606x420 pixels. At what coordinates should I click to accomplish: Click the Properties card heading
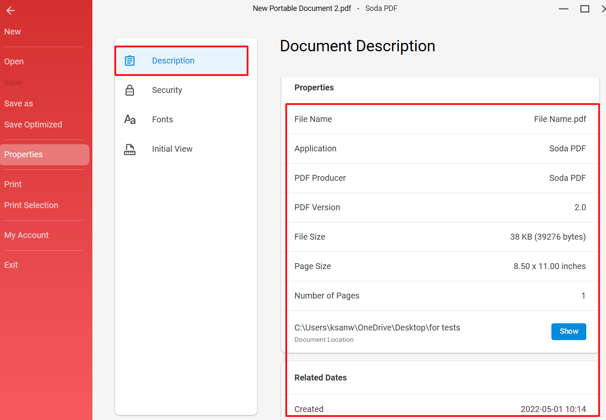pyautogui.click(x=314, y=87)
